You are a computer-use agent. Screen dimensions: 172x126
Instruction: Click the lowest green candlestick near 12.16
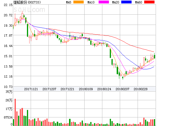click(123, 78)
